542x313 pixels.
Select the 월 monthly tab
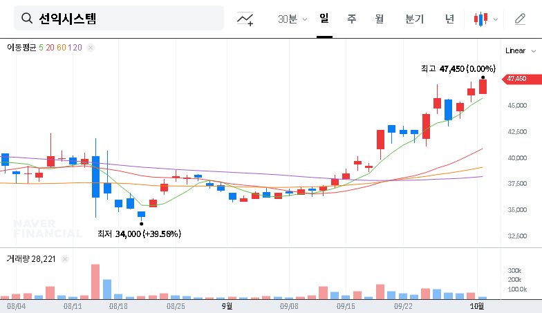click(380, 19)
